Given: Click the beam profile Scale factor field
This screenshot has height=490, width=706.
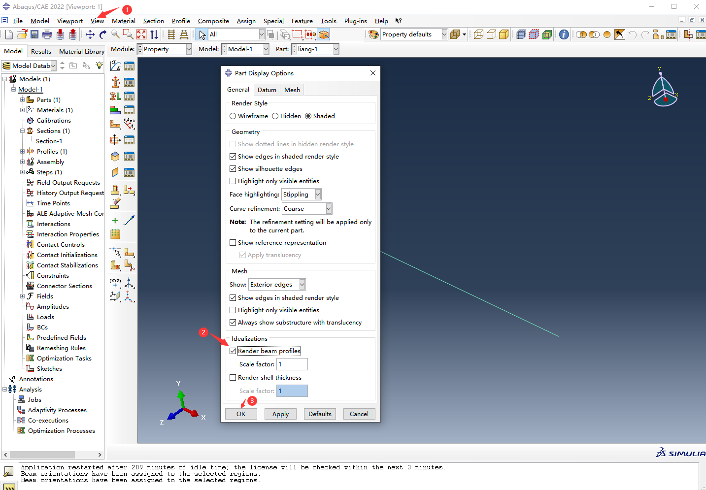Looking at the screenshot, I should pos(292,364).
